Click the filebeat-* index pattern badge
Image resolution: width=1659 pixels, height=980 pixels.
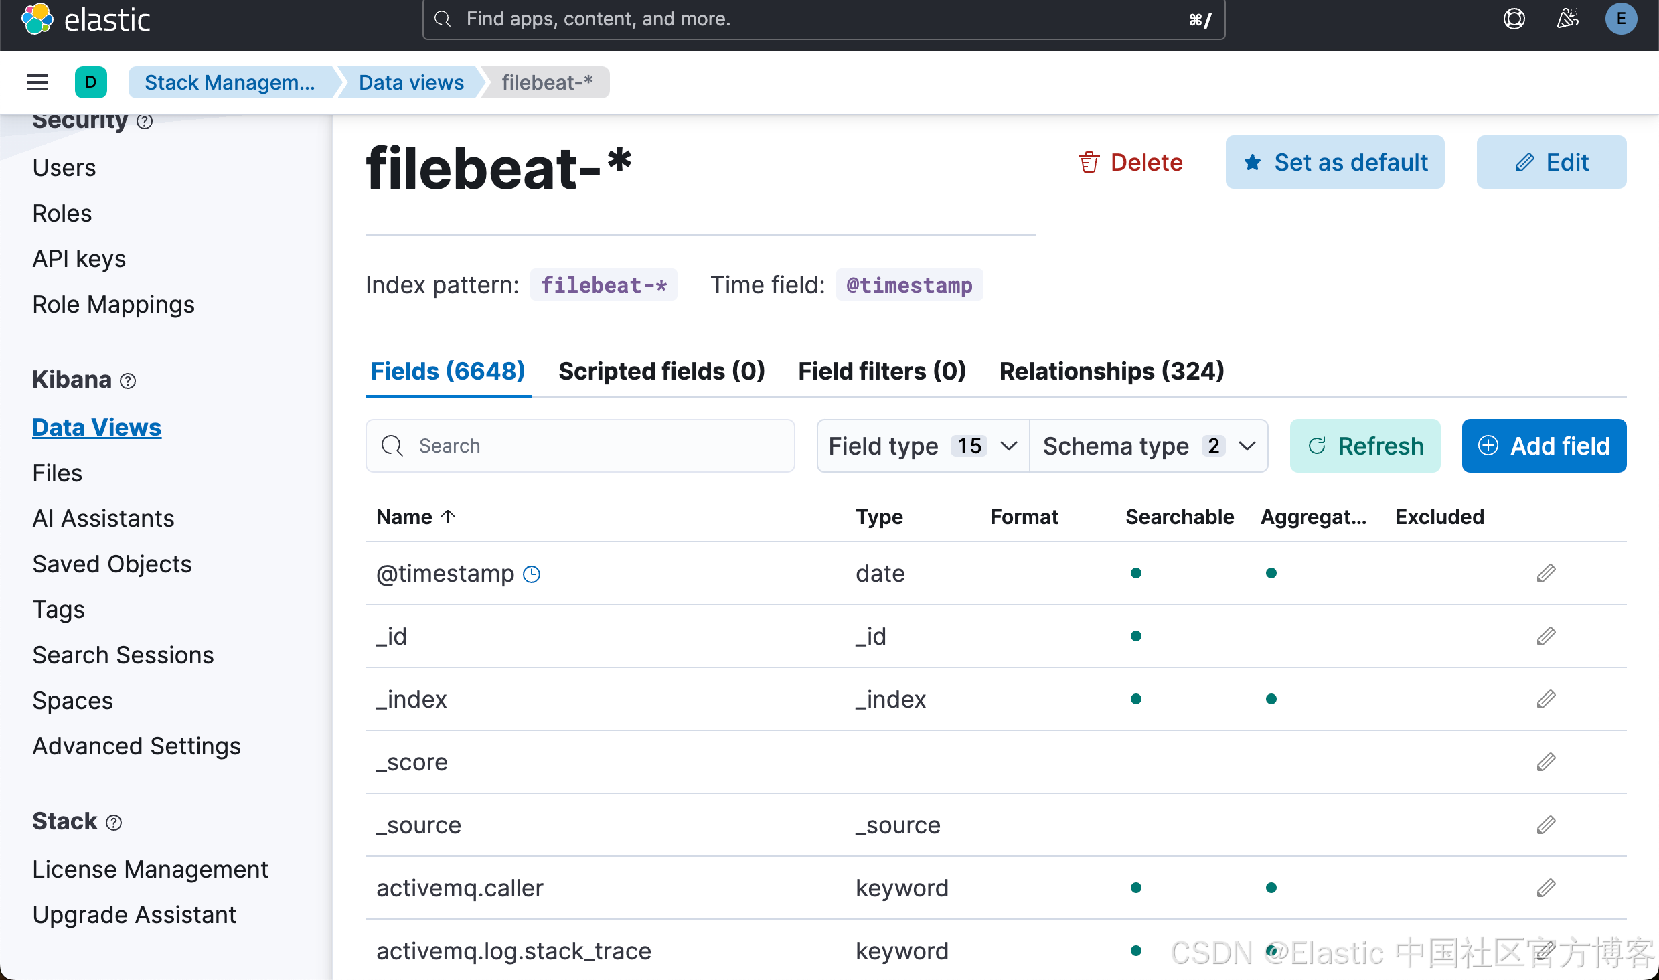pos(603,284)
